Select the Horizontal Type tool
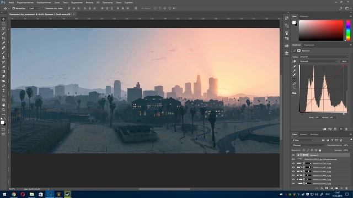The height and width of the screenshot is (198, 353). (x=3, y=91)
